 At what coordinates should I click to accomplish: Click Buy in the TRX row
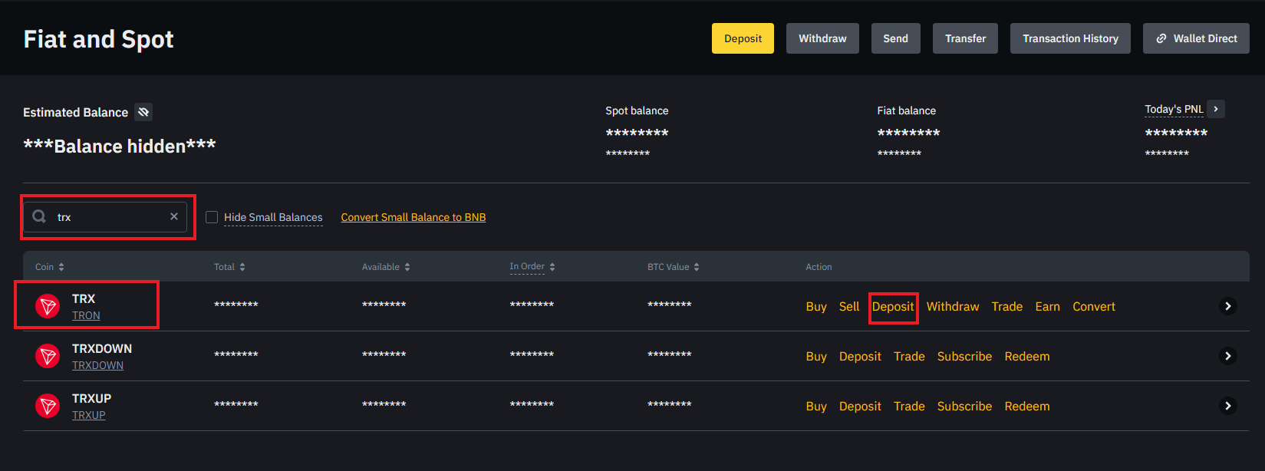pyautogui.click(x=816, y=306)
